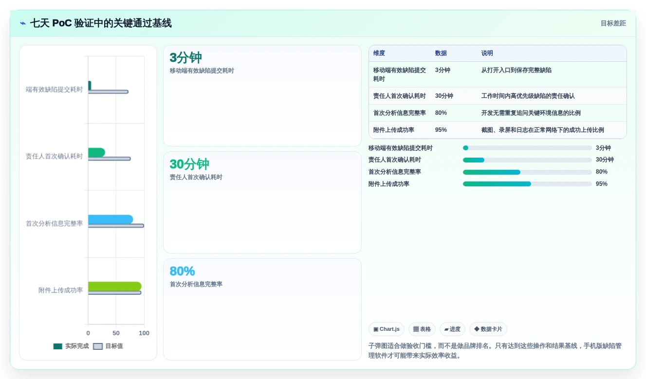Click the 95% value beside the progress bar
The width and height of the screenshot is (646, 379).
602,184
